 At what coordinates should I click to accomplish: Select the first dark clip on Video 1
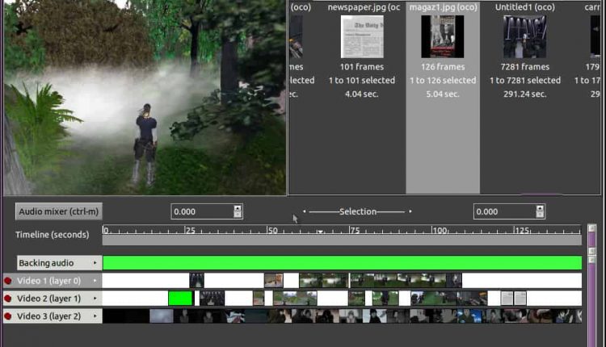pyautogui.click(x=196, y=281)
